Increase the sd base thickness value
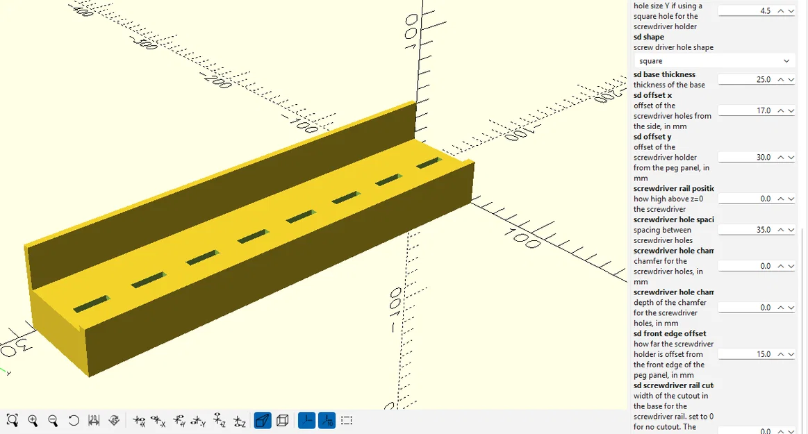Screen dimensions: 808x434 point(781,79)
